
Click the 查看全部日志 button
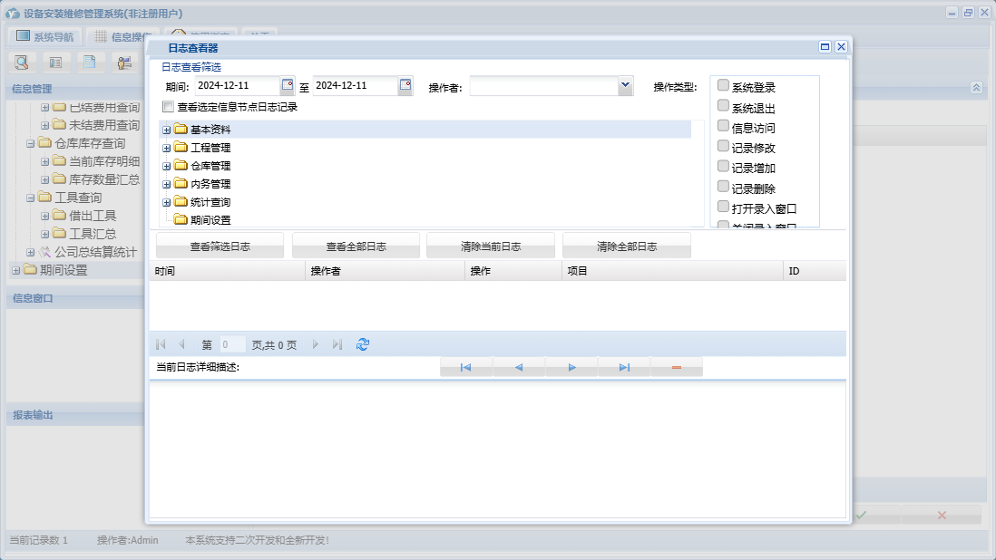click(x=356, y=246)
